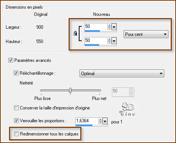
Task: Open the width field slider dropdown arrow
Action: click(x=114, y=27)
